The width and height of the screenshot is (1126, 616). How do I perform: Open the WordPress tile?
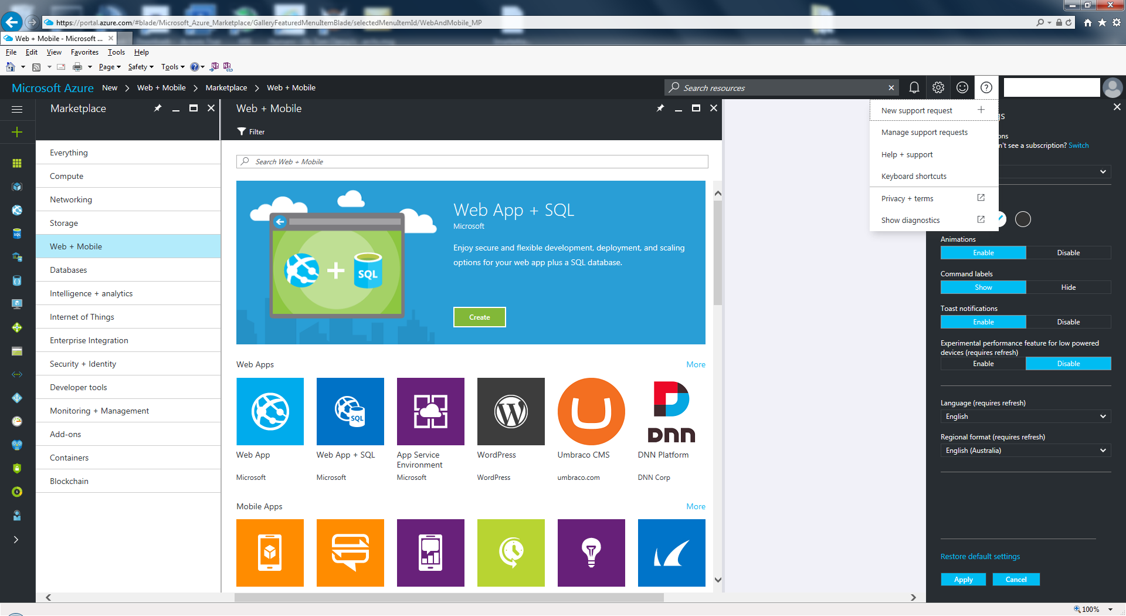click(511, 411)
